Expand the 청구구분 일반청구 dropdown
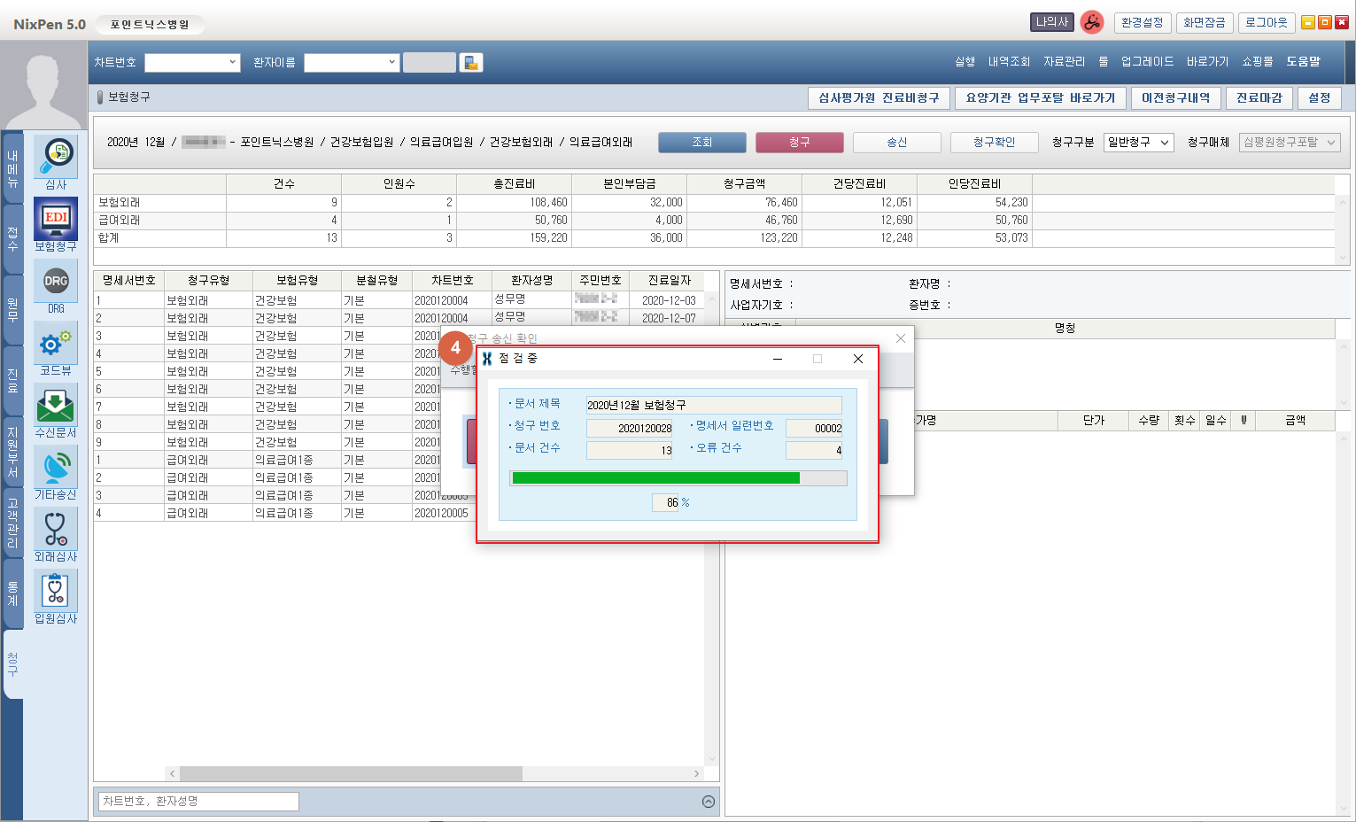The image size is (1356, 822). click(x=1138, y=143)
